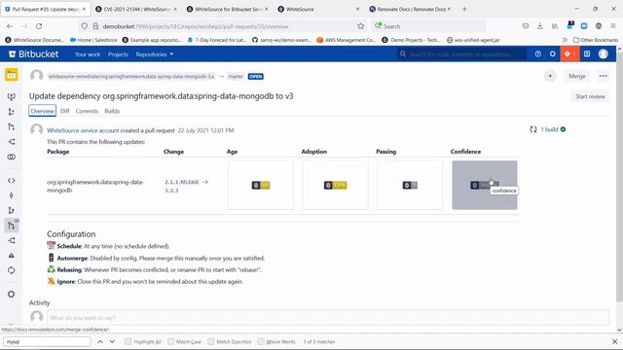623x350 pixels.
Task: Open Your work menu item
Action: pyautogui.click(x=88, y=54)
